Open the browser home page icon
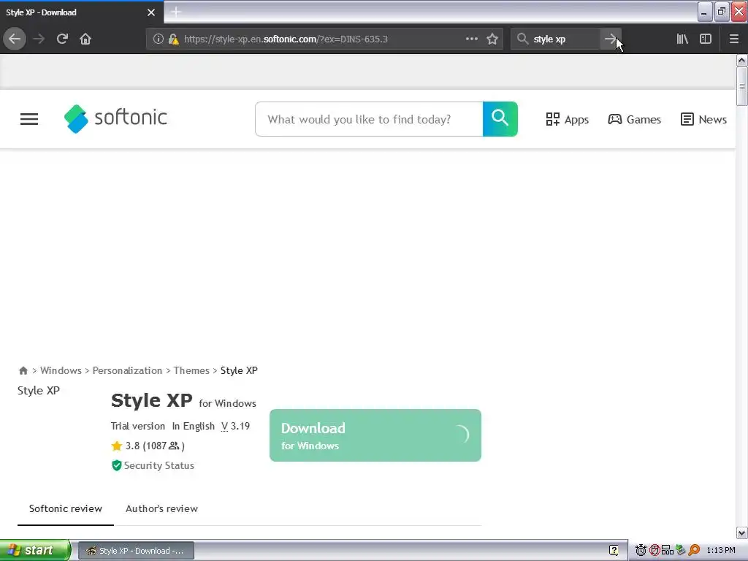Screen dimensions: 748x561 click(85, 39)
